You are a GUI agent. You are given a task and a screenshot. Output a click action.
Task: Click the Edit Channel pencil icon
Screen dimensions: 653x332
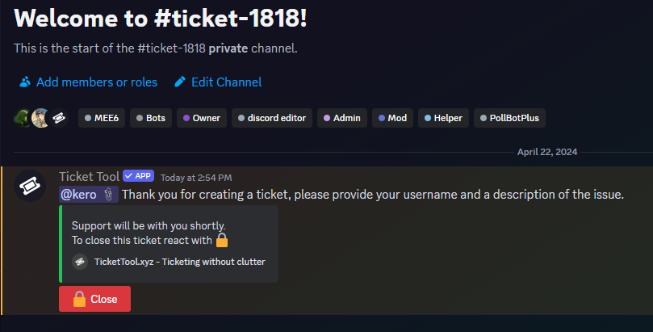pyautogui.click(x=180, y=82)
